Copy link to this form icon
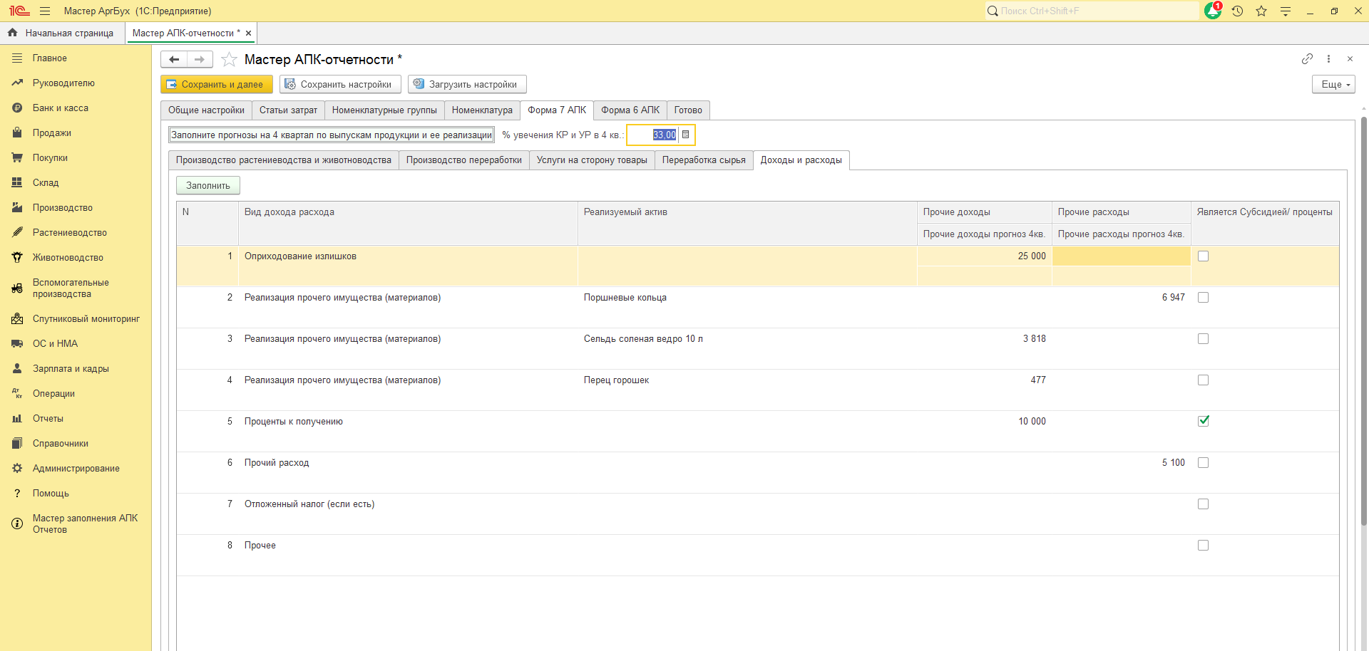 [1307, 58]
